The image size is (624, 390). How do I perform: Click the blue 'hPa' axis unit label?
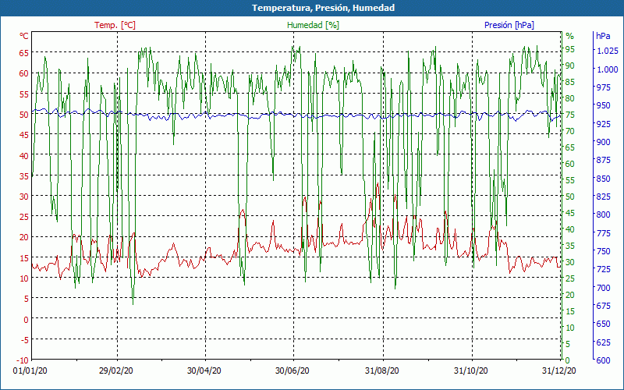coord(603,36)
